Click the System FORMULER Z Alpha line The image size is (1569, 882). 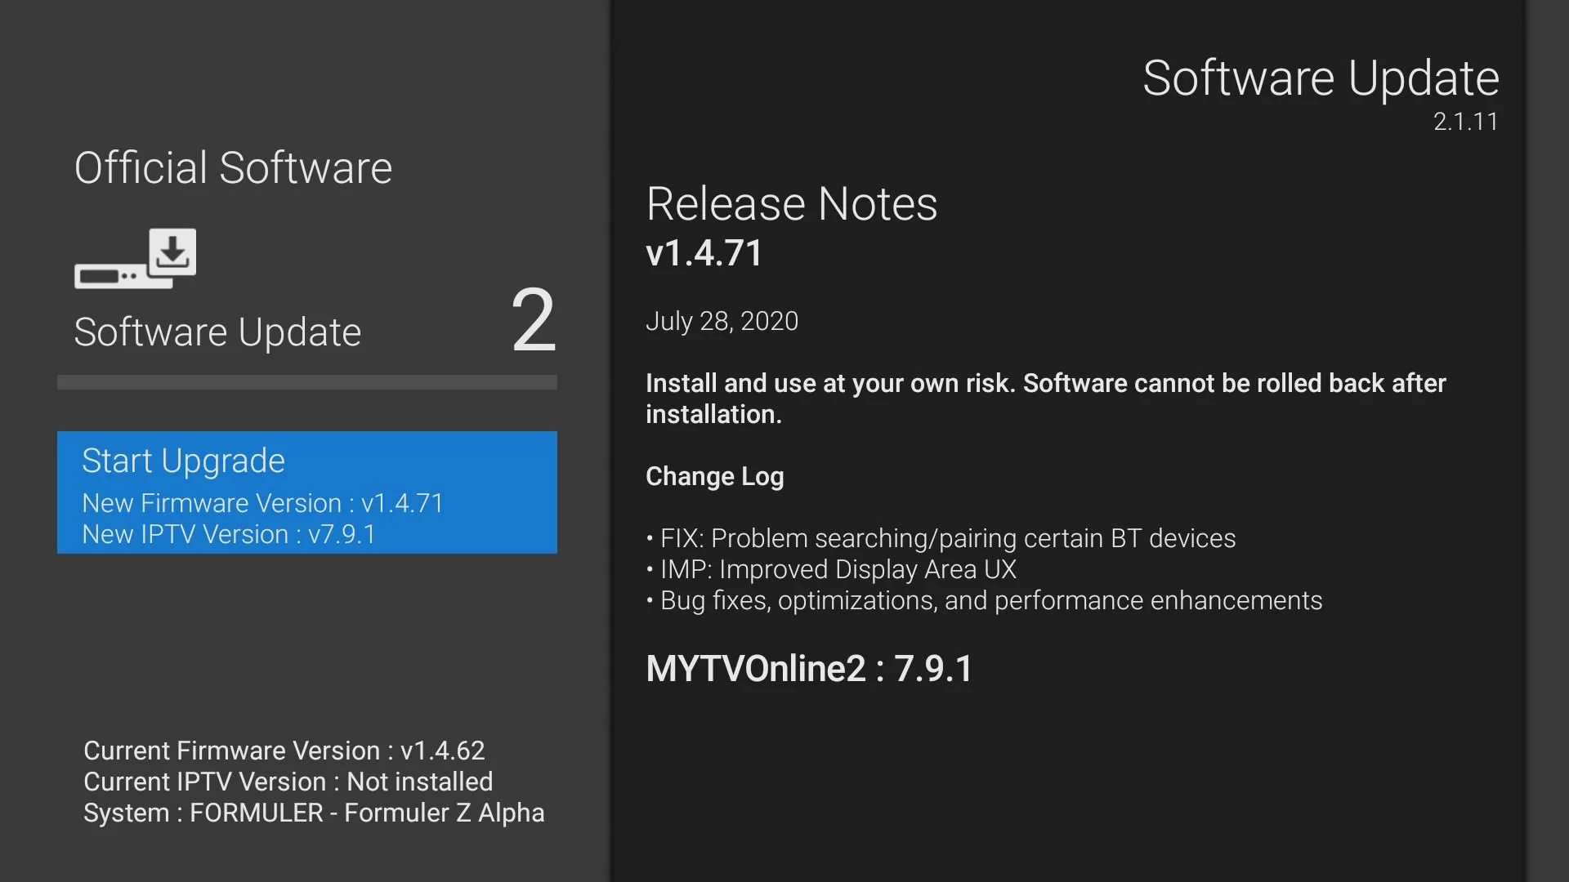click(313, 813)
